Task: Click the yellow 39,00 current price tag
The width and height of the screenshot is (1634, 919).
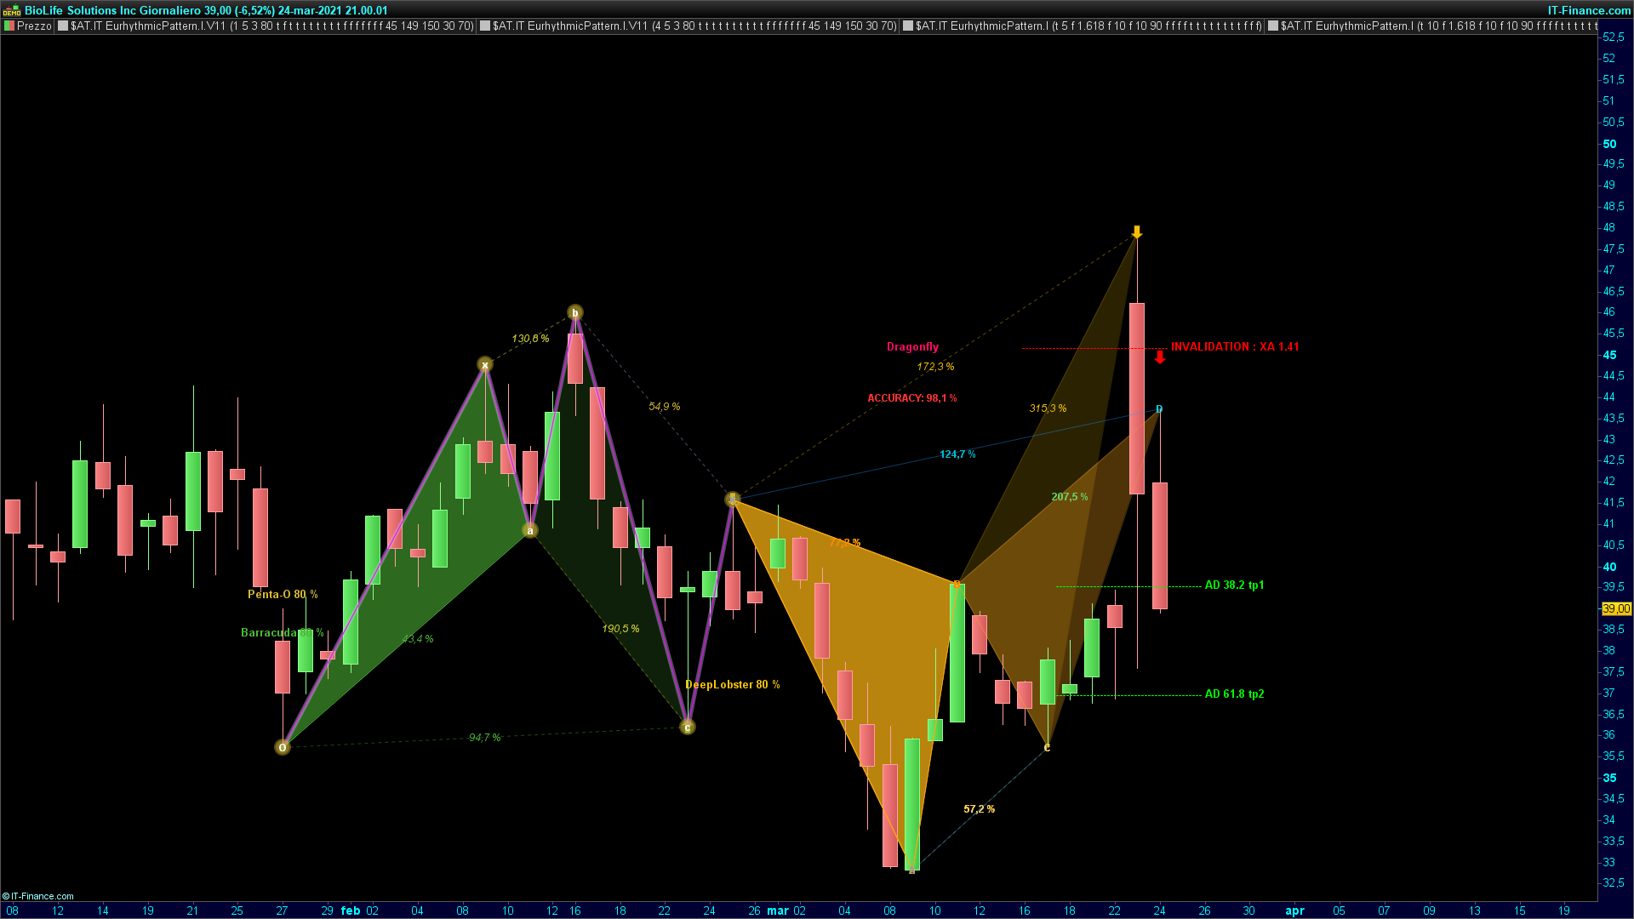Action: pos(1615,608)
